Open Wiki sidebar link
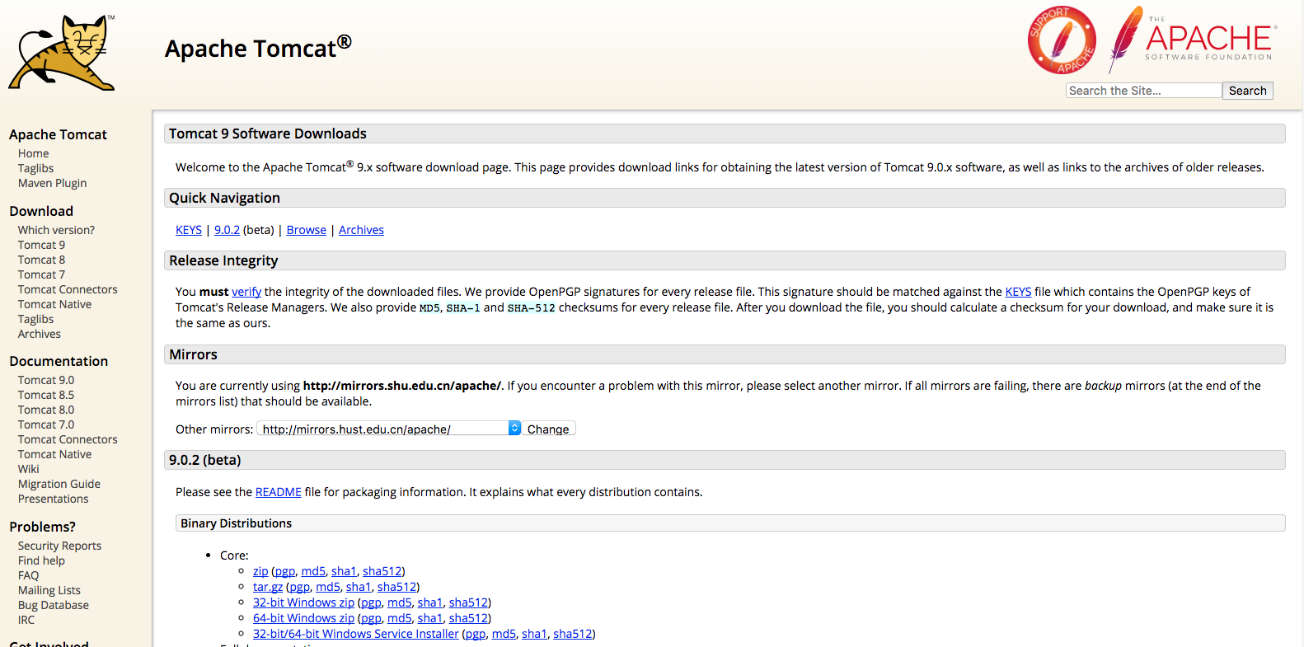 click(x=29, y=469)
